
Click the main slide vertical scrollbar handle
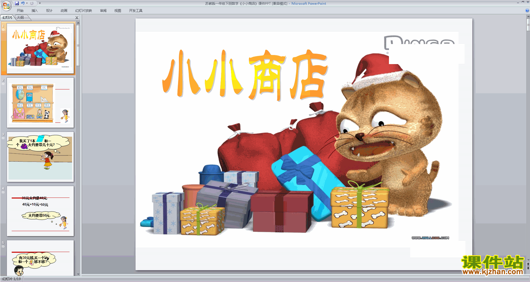[x=528, y=25]
